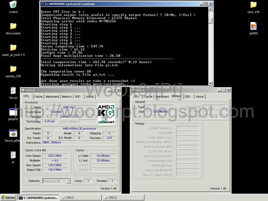Open the Memory tab in left CPU-Z

(67, 97)
